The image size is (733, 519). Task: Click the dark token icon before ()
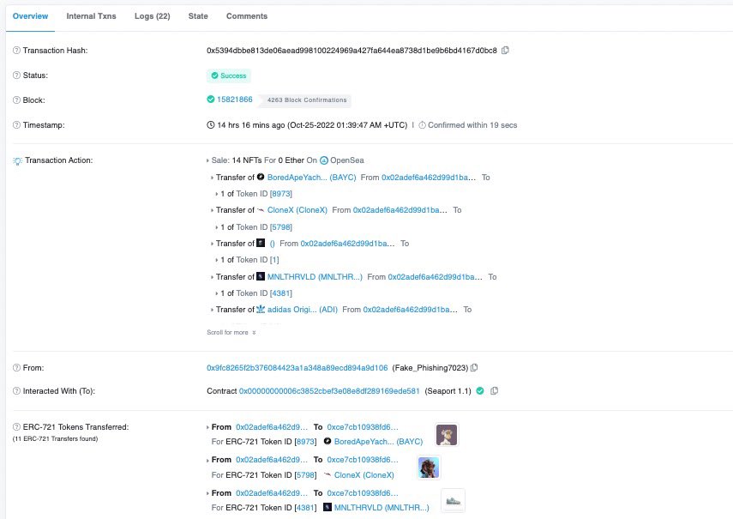click(x=261, y=243)
